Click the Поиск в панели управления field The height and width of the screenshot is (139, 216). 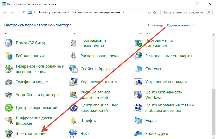pyautogui.click(x=183, y=12)
